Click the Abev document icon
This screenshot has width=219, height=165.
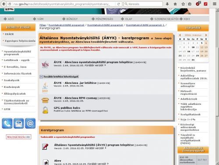[46, 162]
